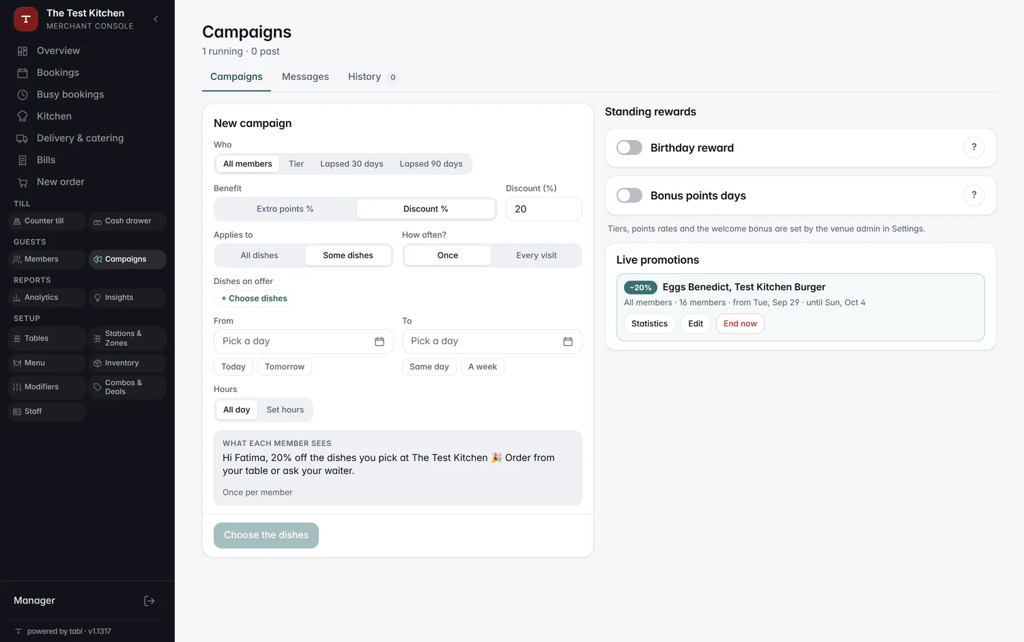Switch to the Messages tab
The image size is (1024, 642).
click(305, 77)
